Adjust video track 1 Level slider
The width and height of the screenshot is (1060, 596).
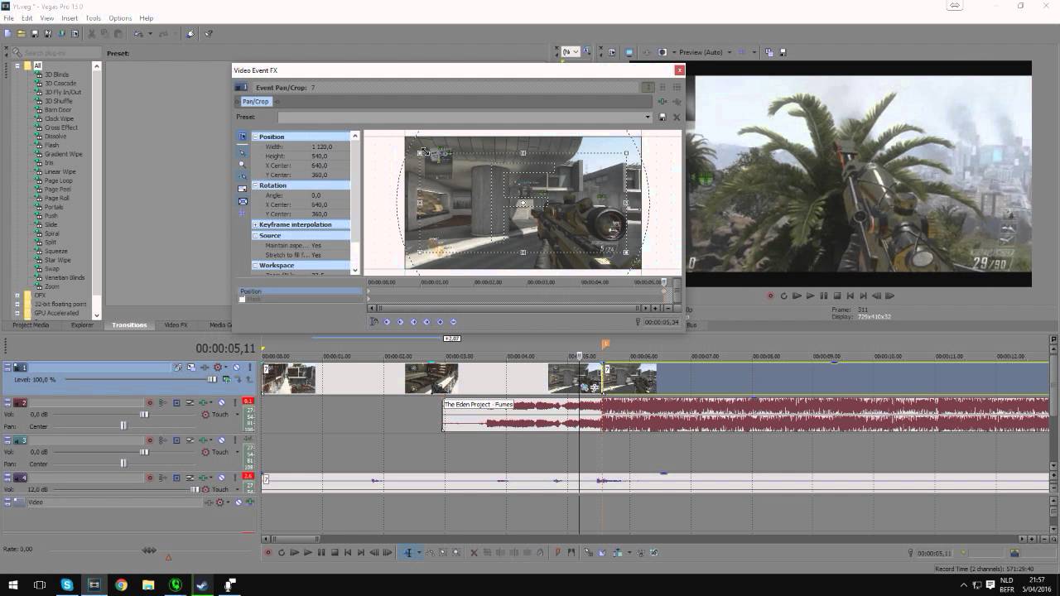(x=211, y=379)
